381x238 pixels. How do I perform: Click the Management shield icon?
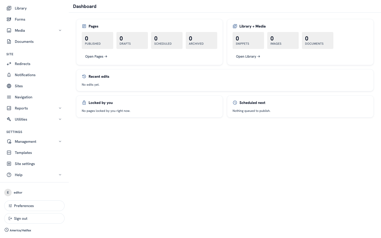click(9, 141)
